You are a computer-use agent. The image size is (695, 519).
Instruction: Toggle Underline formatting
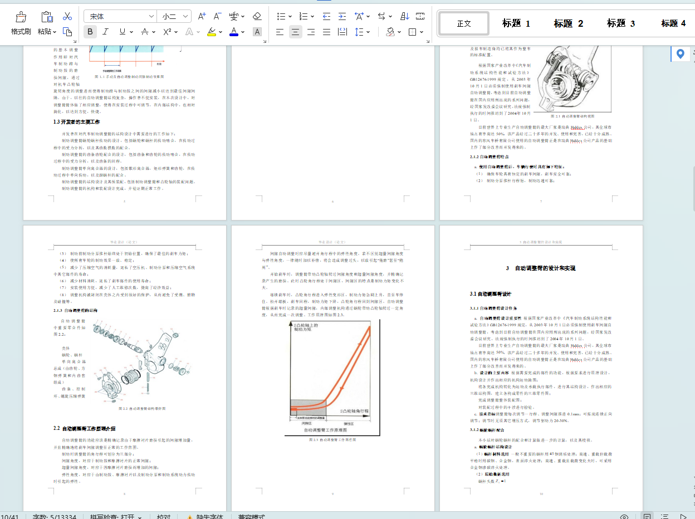pyautogui.click(x=121, y=32)
